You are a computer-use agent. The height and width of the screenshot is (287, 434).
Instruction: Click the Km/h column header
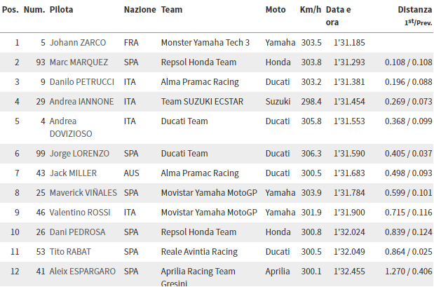point(311,10)
